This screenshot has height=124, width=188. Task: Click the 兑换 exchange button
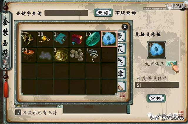[x=156, y=98]
